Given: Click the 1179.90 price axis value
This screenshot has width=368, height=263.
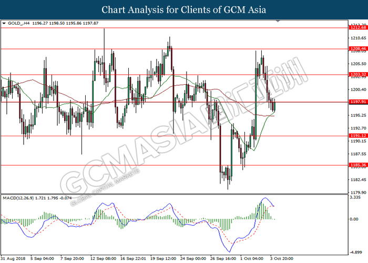Looking at the screenshot, I should pos(358,193).
